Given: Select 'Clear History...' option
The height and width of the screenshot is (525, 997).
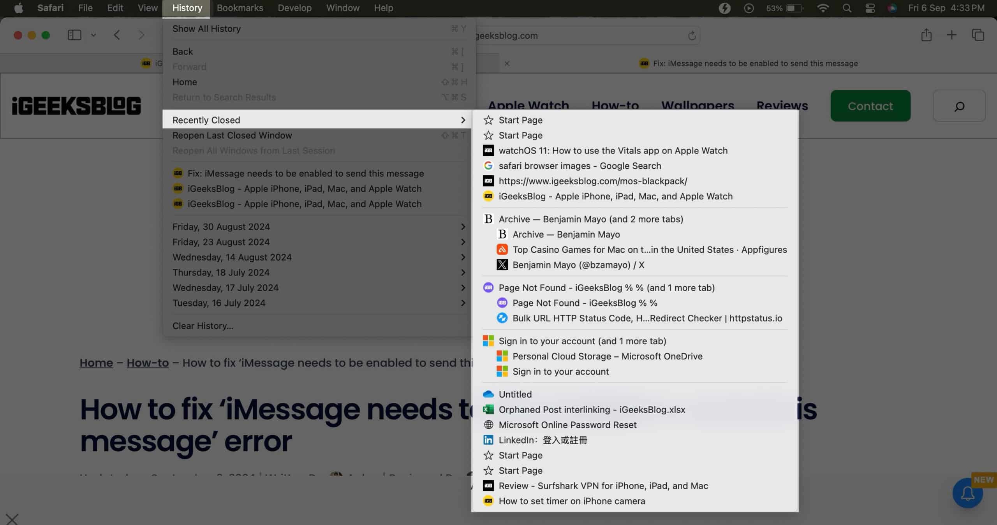Looking at the screenshot, I should point(203,326).
